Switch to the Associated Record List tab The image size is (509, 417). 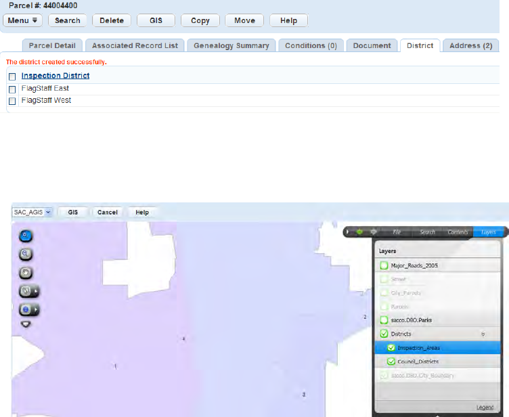135,45
